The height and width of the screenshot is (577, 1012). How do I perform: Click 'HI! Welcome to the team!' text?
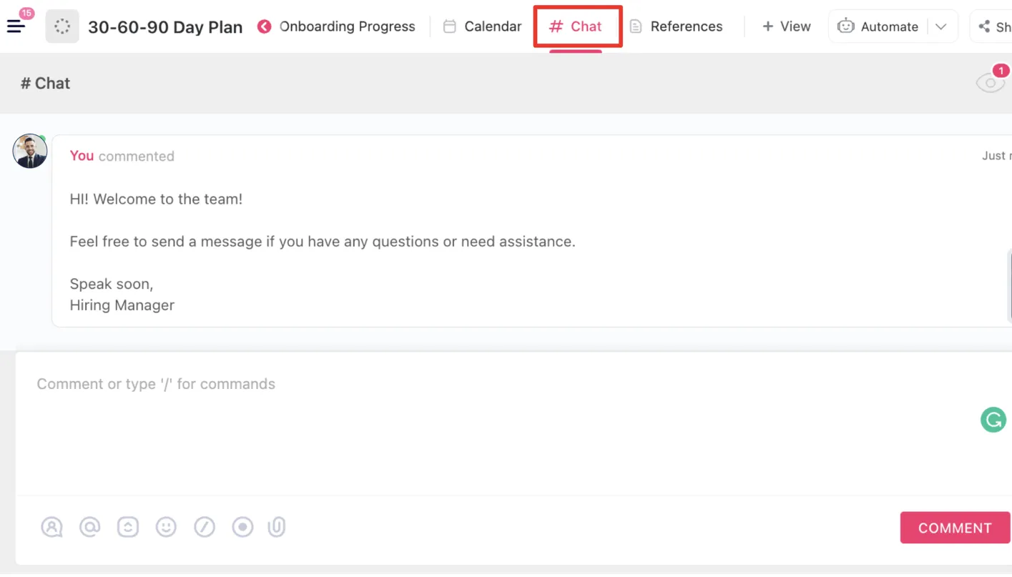tap(156, 199)
